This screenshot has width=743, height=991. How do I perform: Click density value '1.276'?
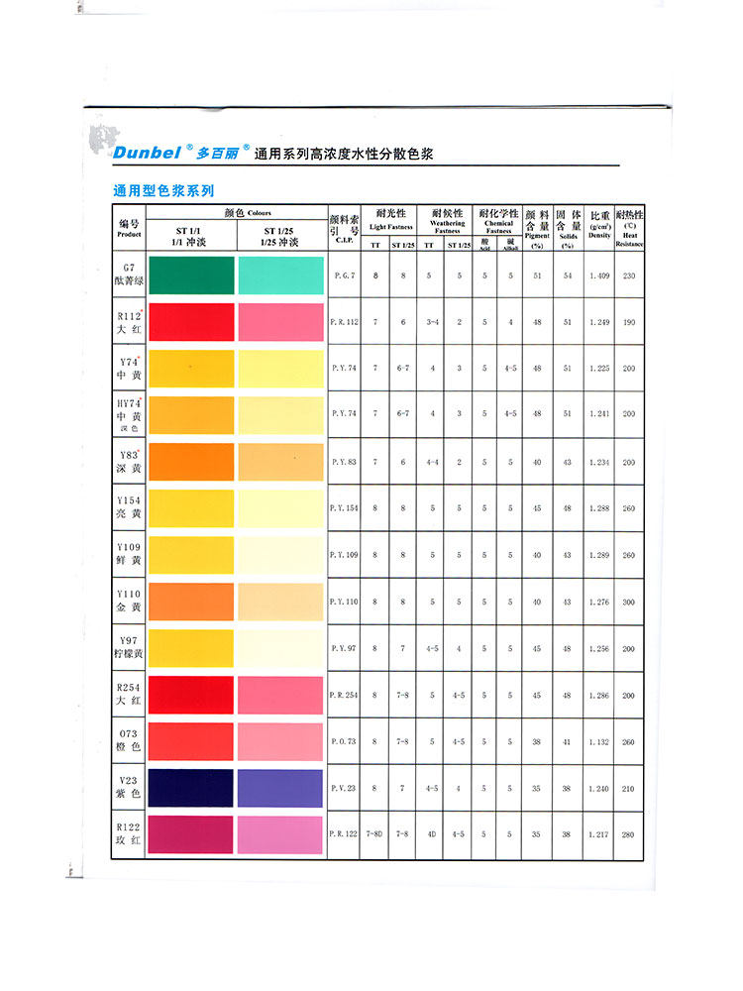coord(599,603)
